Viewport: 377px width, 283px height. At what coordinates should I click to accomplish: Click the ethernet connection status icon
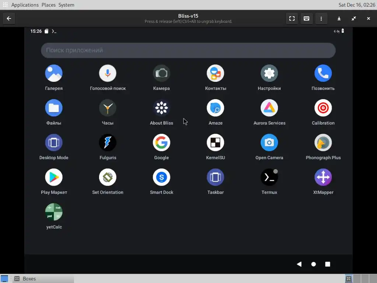[x=337, y=31]
